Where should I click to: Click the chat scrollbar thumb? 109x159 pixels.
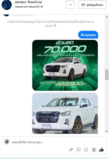107,75
